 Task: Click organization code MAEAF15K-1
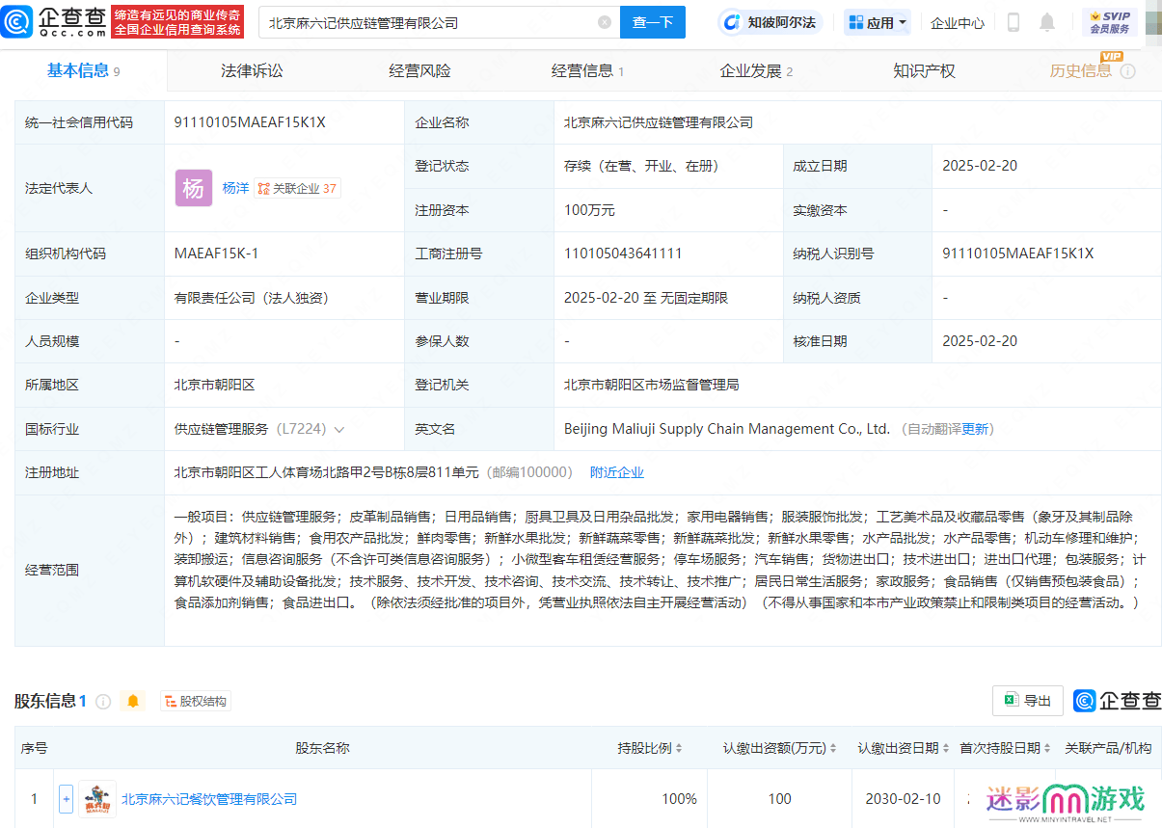216,254
